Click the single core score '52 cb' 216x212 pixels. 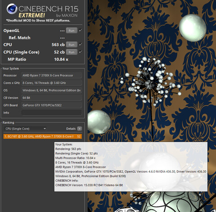(x=59, y=52)
